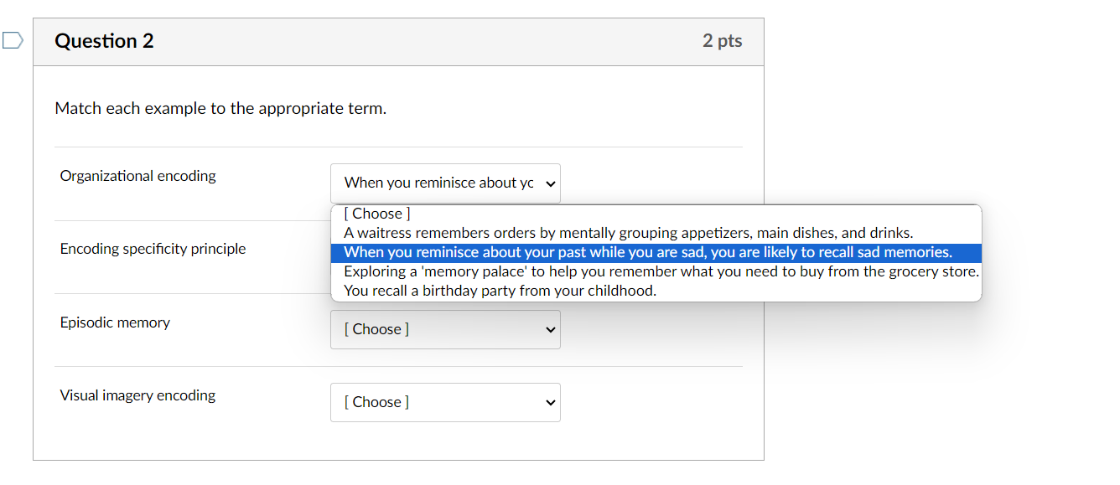Click the 'Match each example' instruction text
The image size is (1120, 485).
tap(220, 108)
